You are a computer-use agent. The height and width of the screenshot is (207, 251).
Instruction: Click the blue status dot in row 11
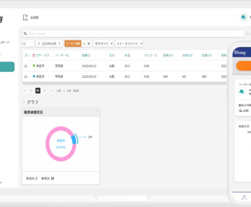(34, 76)
